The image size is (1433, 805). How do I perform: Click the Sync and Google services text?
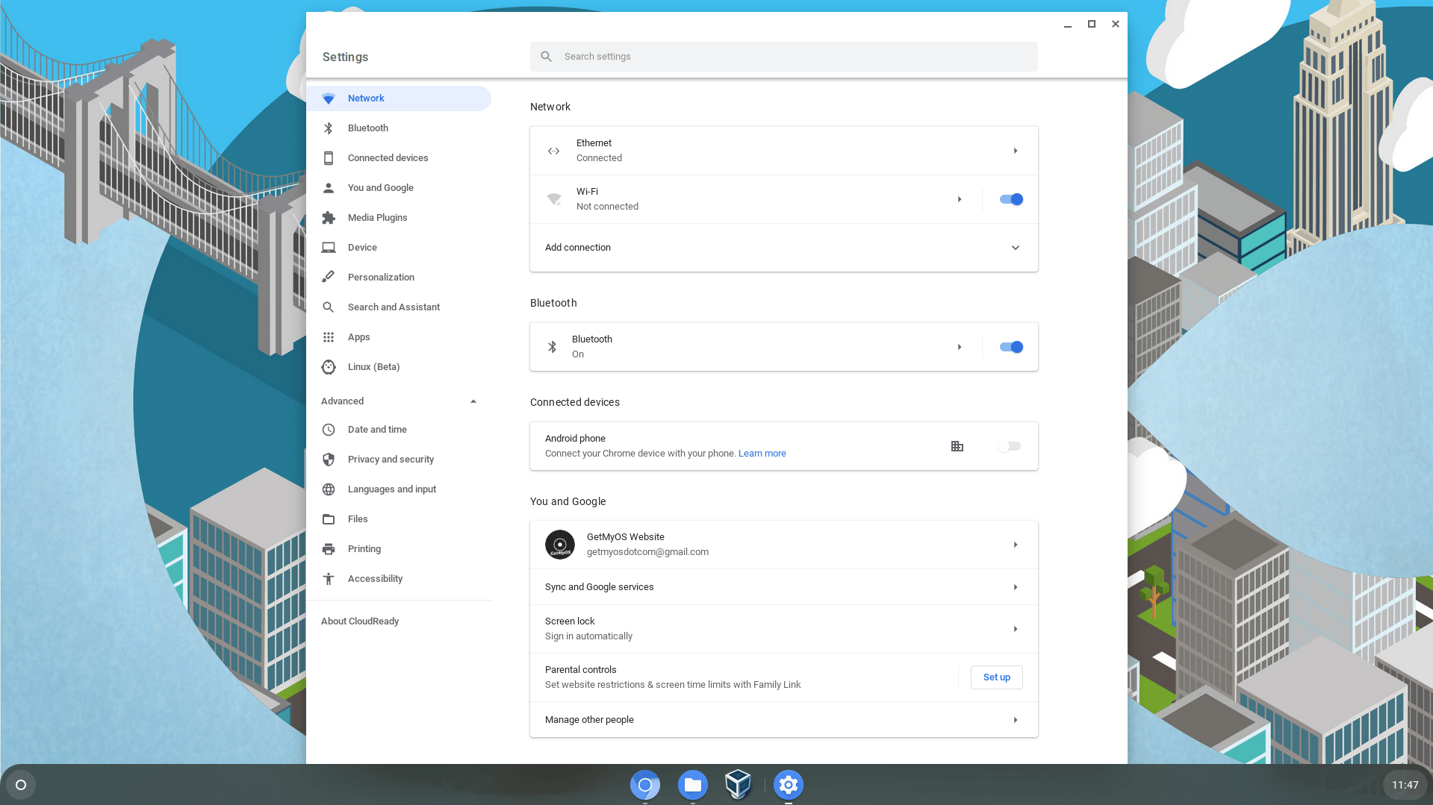599,587
